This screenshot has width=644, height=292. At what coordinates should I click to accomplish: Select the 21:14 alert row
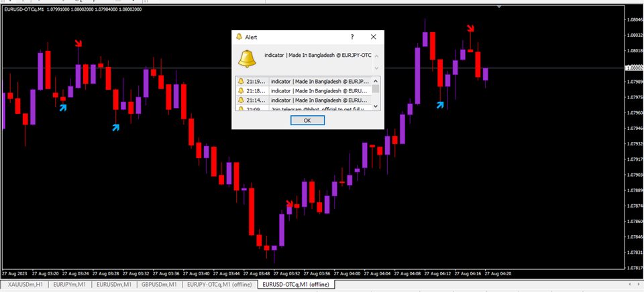(303, 100)
